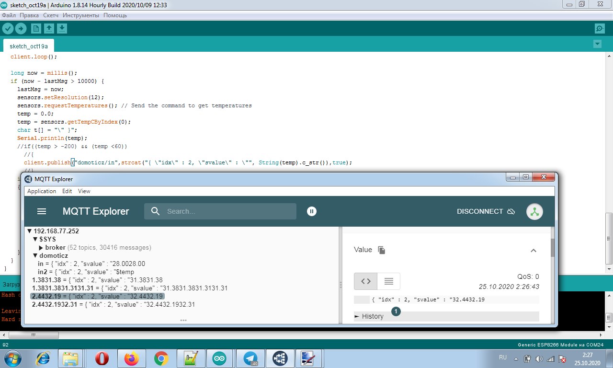Screen dimensions: 613x368
Task: Select the 1.3831.3831.3131.31 topic row
Action: click(x=129, y=288)
